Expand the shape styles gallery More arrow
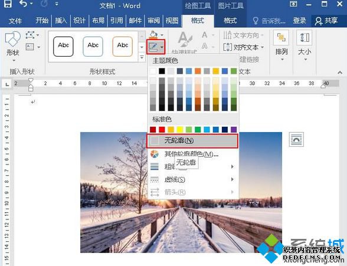Image resolution: width=347 pixels, height=266 pixels. (x=142, y=58)
